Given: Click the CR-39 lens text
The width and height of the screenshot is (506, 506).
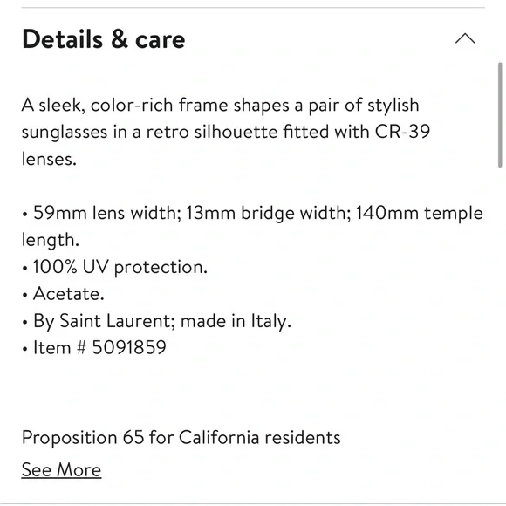Looking at the screenshot, I should [402, 132].
